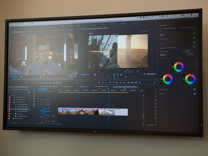Toggle クリエイティブ section checkbox
Image resolution: width=208 pixels, height=156 pixels.
click(x=194, y=38)
